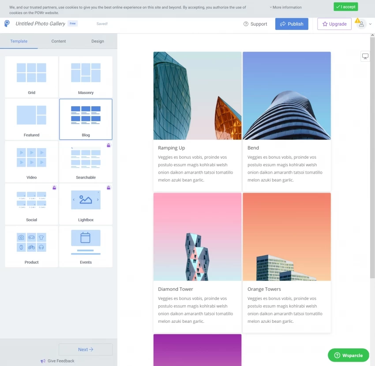Select the Social template
This screenshot has width=375, height=366.
point(32,204)
